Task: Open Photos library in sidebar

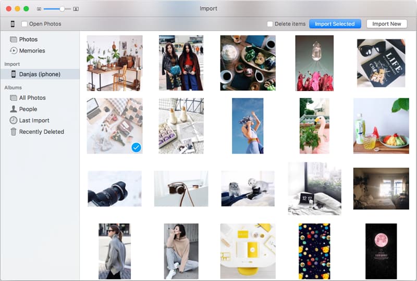Action: click(x=28, y=40)
